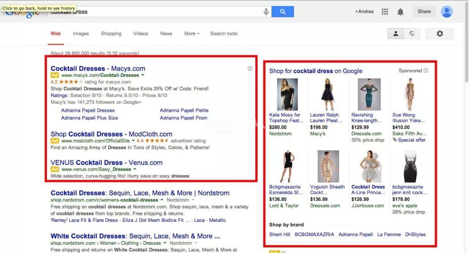Open the White Cocktail Dresses result

tap(135, 236)
